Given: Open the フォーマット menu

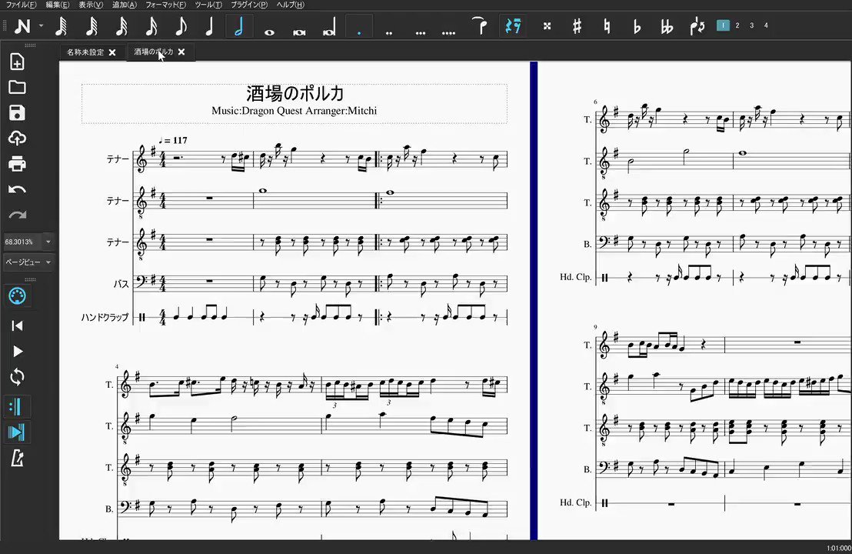Looking at the screenshot, I should point(166,5).
